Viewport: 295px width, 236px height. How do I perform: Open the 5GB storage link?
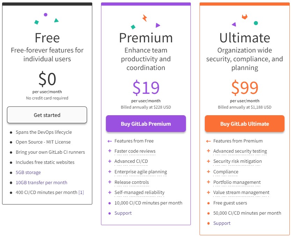pyautogui.click(x=28, y=172)
